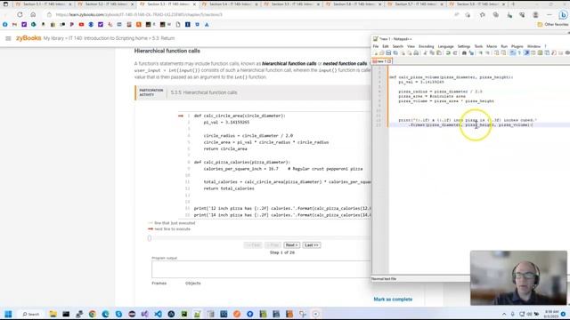This screenshot has height=320, width=570.
Task: Click the 'My library' breadcrumb link
Action: [x=53, y=38]
